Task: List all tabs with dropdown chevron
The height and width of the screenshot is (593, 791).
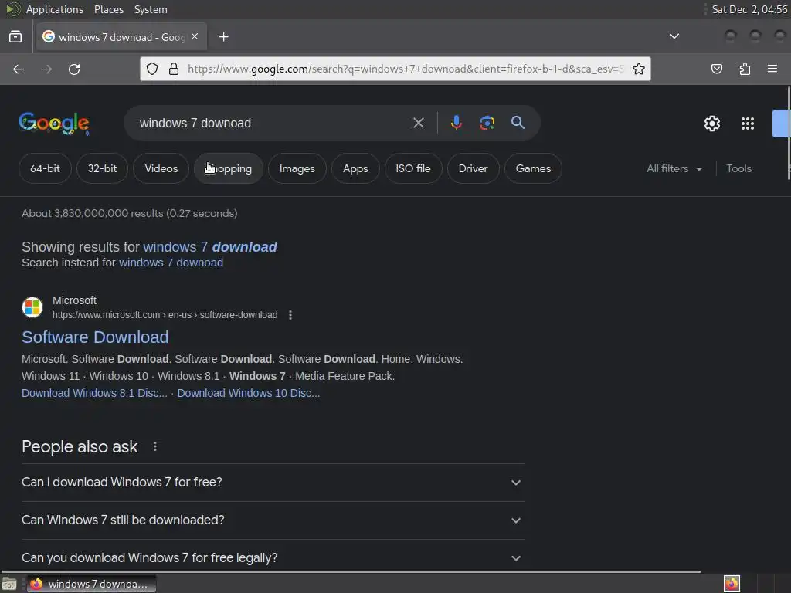Action: coord(674,36)
